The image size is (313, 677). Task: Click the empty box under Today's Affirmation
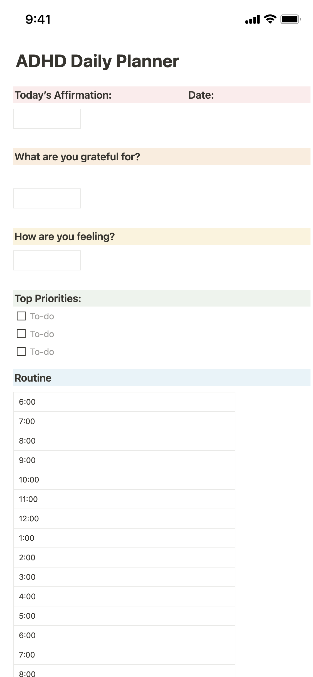[x=47, y=119]
